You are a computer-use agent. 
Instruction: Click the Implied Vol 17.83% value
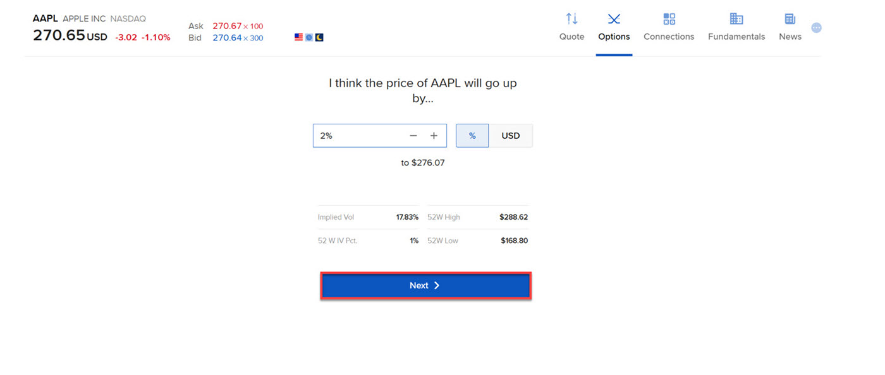(x=408, y=217)
